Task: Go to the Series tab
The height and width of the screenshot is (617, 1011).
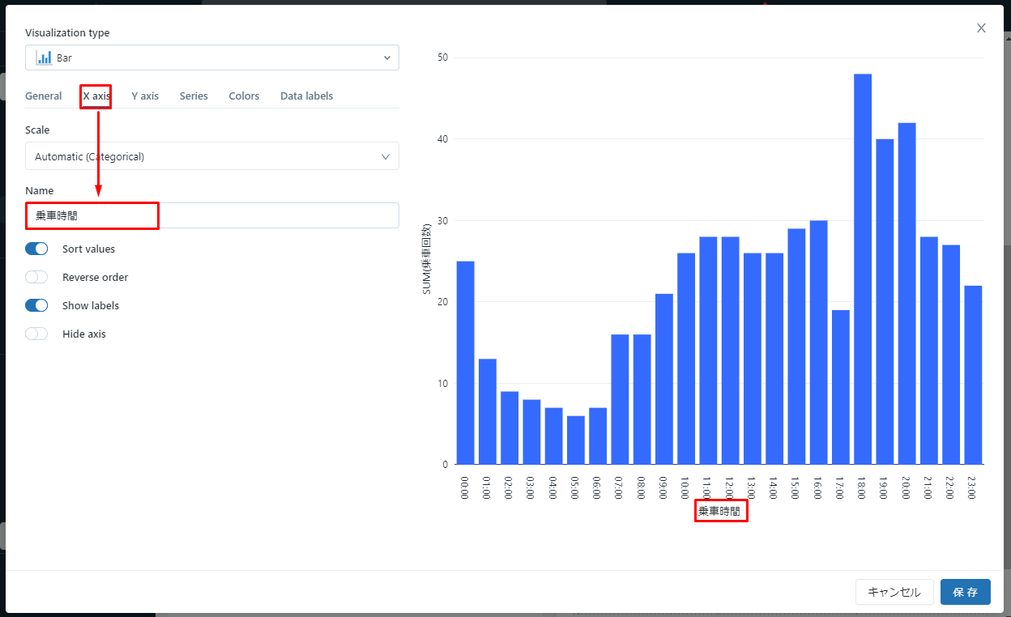Action: (x=194, y=96)
